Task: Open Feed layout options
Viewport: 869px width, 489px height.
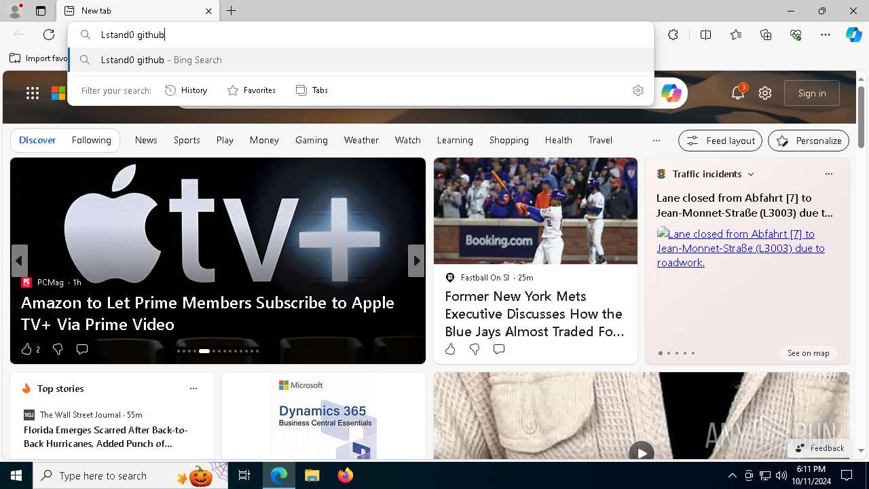Action: point(720,141)
